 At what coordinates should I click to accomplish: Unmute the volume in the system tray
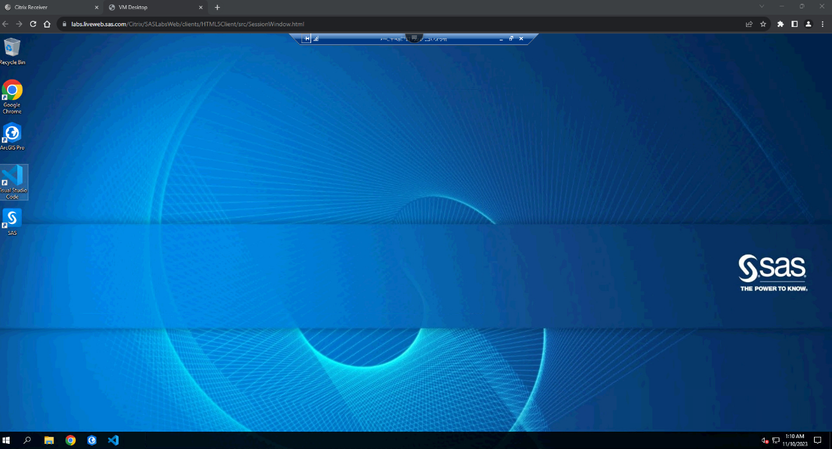[764, 441]
